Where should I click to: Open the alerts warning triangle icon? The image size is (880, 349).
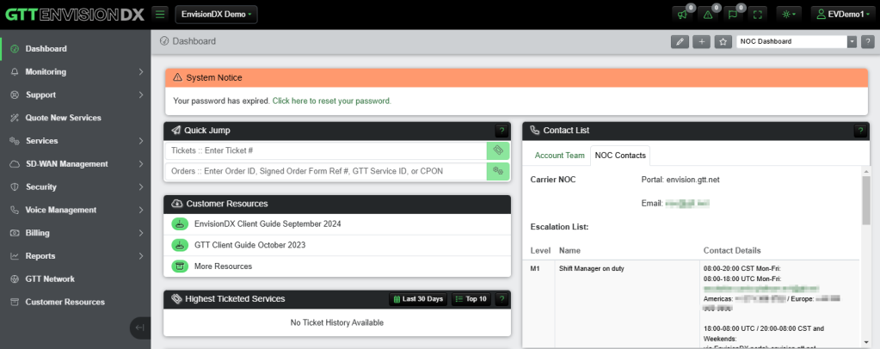pyautogui.click(x=708, y=15)
